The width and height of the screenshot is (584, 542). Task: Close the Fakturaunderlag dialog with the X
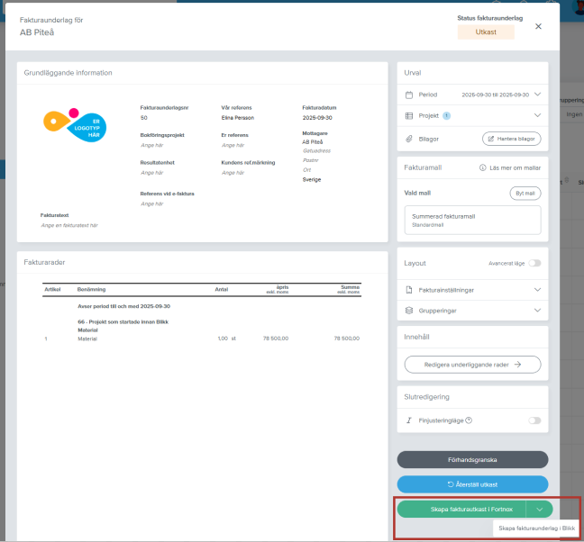coord(539,27)
